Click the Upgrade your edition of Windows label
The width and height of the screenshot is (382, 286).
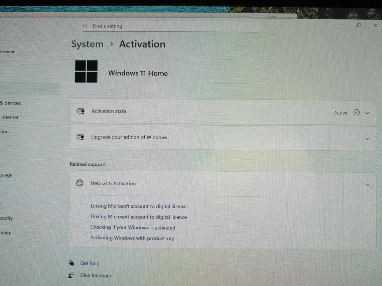point(129,137)
